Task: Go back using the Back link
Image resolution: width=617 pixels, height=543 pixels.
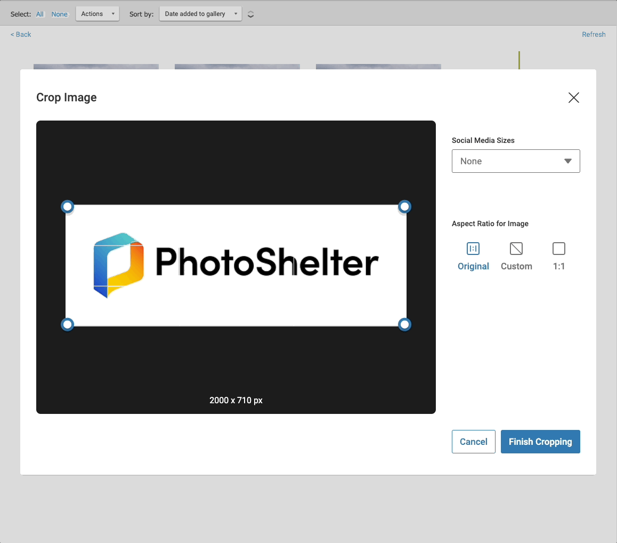Action: pyautogui.click(x=21, y=34)
